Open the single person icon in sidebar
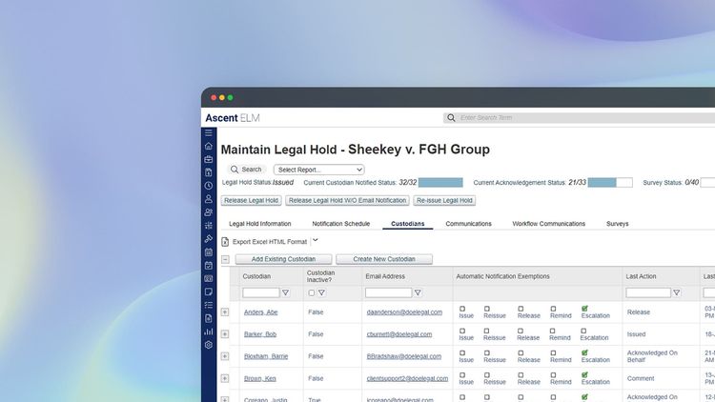The width and height of the screenshot is (715, 402). [209, 199]
